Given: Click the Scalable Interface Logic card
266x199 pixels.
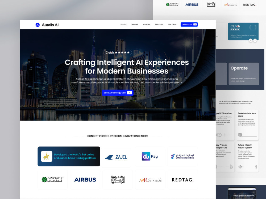Looking at the screenshot, I should (247, 125).
